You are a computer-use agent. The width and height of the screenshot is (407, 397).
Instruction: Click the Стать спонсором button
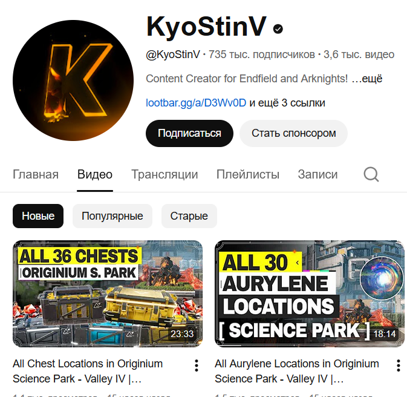click(x=293, y=133)
